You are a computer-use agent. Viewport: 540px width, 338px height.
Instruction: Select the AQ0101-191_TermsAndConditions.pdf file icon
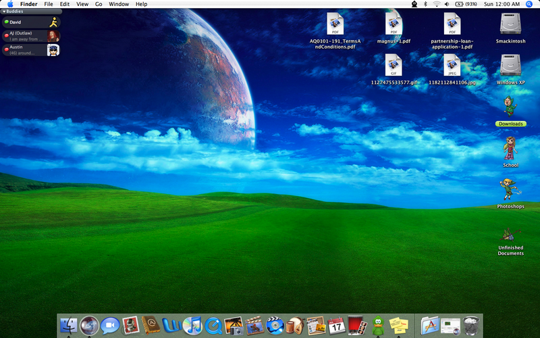[335, 24]
